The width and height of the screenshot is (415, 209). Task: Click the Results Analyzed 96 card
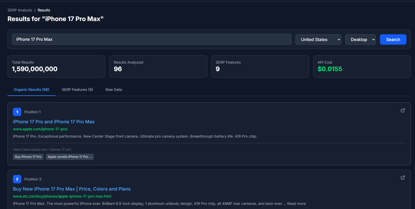(x=158, y=66)
